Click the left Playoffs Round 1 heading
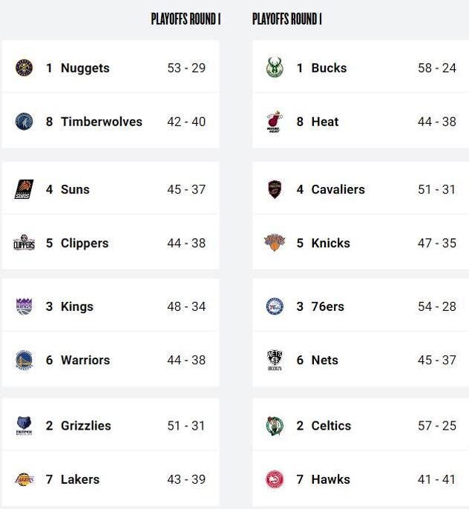 point(186,19)
